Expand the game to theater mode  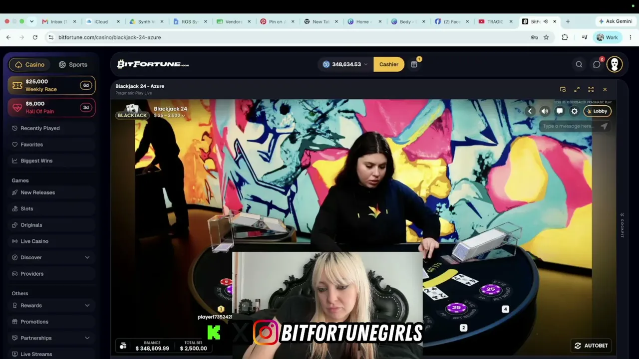coord(577,89)
